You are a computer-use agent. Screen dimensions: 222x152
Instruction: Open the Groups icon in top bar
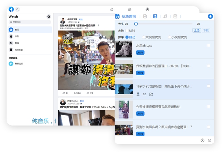(147, 9)
